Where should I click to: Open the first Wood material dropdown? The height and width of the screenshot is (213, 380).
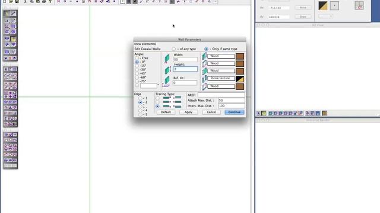click(221, 56)
